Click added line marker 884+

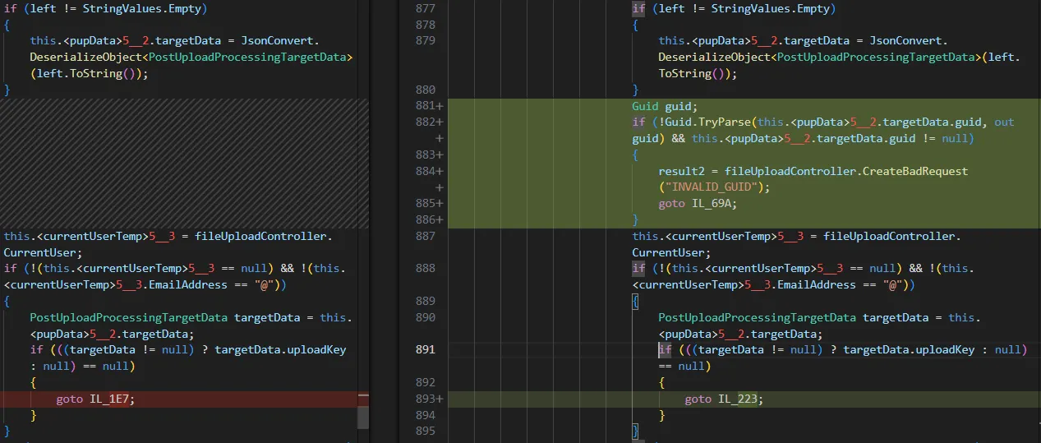[x=427, y=171]
